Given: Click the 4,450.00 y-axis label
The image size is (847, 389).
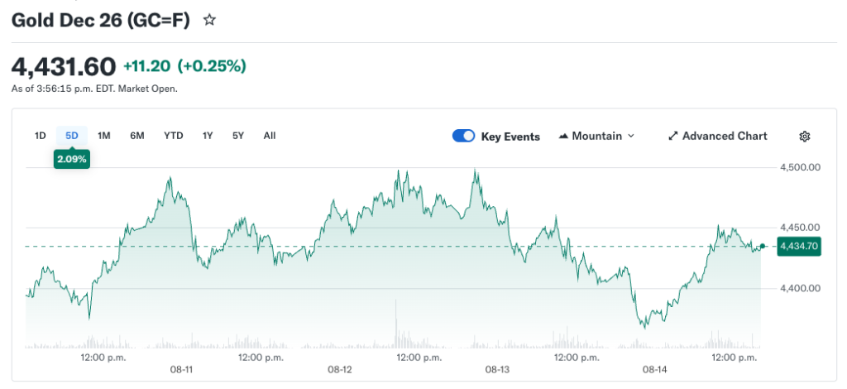Looking at the screenshot, I should 800,228.
